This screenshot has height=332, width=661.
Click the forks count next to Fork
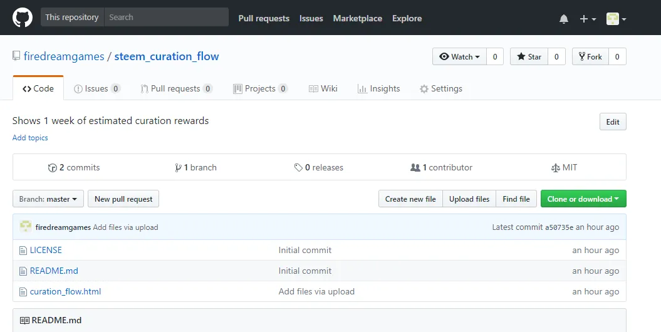617,56
